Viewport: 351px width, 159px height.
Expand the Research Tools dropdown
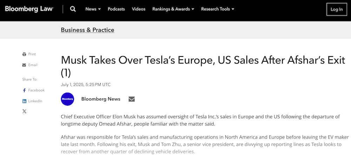click(218, 9)
